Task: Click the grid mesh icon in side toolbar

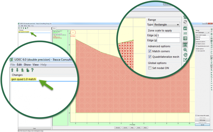Action: 185,38
